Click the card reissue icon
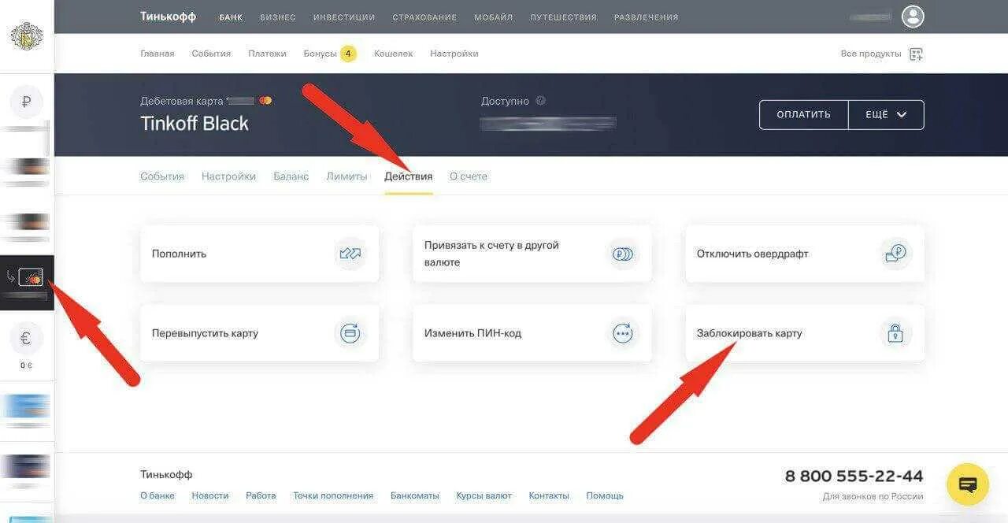The height and width of the screenshot is (523, 1008). click(350, 333)
